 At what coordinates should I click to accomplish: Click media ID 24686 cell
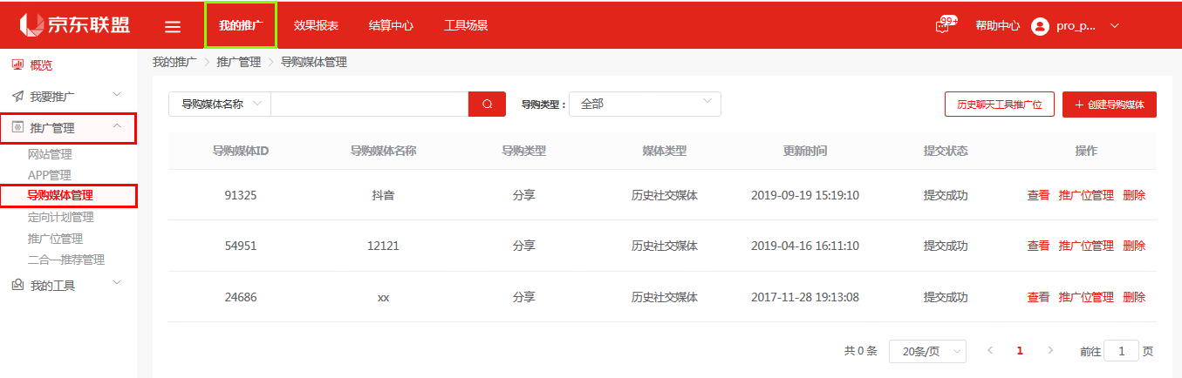[x=241, y=297]
